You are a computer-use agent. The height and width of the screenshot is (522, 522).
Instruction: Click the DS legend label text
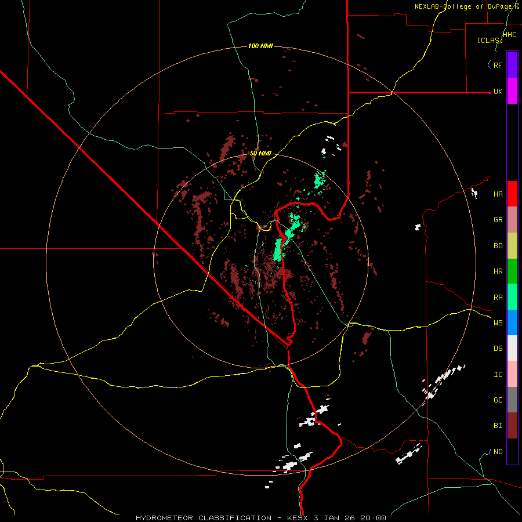point(498,349)
